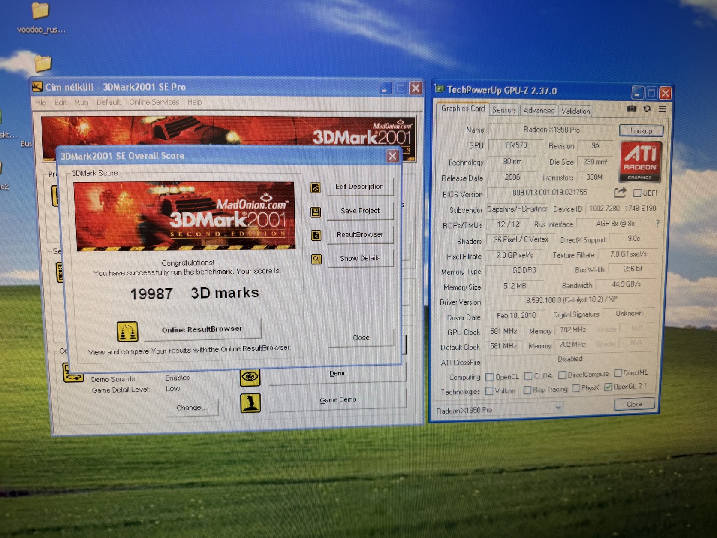
Task: Click the Edit Description icon
Action: [315, 187]
